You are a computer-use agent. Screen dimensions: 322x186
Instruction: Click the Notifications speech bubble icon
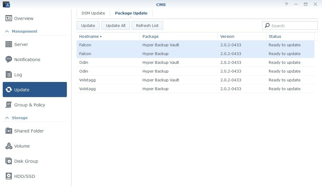8,59
